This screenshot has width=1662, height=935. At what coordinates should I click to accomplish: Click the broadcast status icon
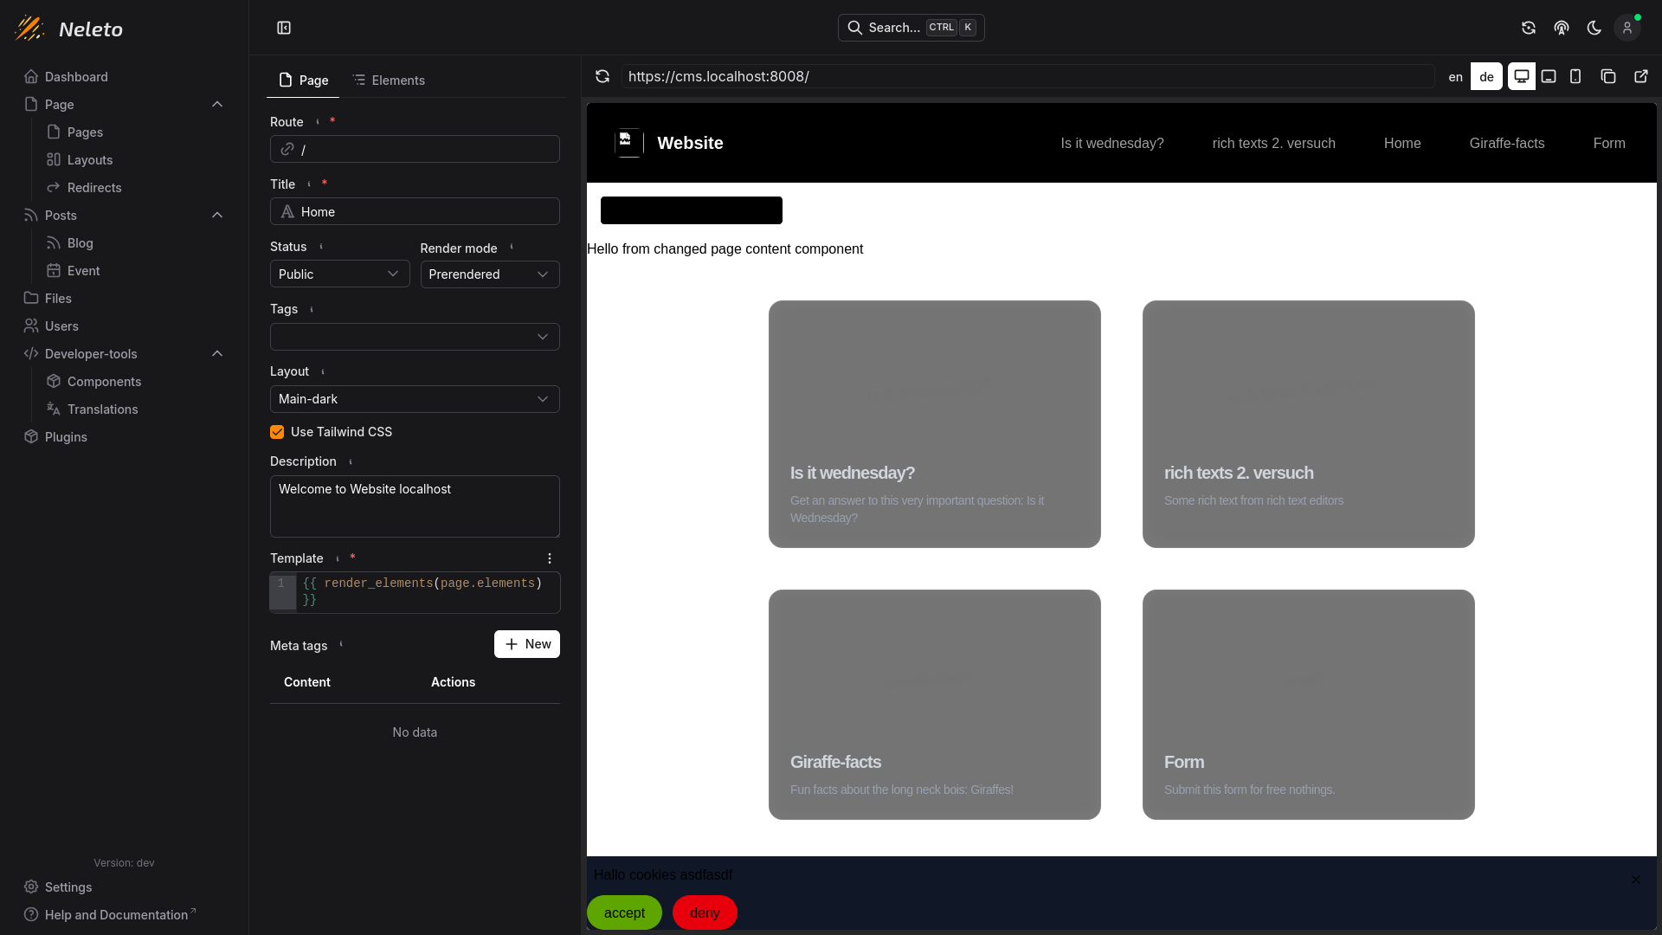(x=1562, y=28)
